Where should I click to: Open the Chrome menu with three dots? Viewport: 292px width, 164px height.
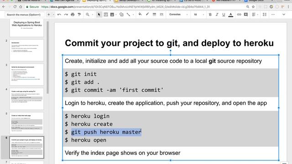point(288,7)
